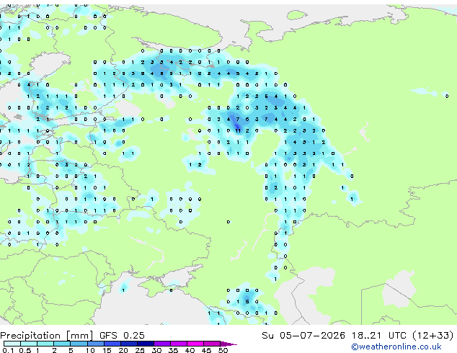
Task: Click the legend label '15'
Action: coord(107,350)
